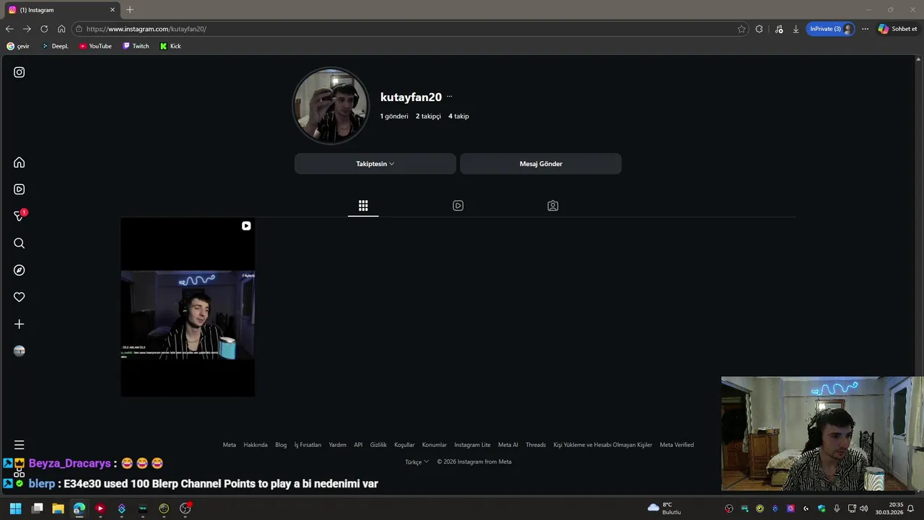Viewport: 924px width, 520px height.
Task: Open the Instagram Lite footer link
Action: 472,445
